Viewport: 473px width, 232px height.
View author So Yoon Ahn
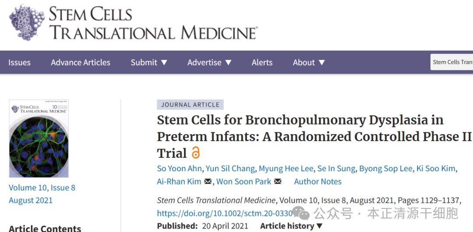(x=180, y=169)
